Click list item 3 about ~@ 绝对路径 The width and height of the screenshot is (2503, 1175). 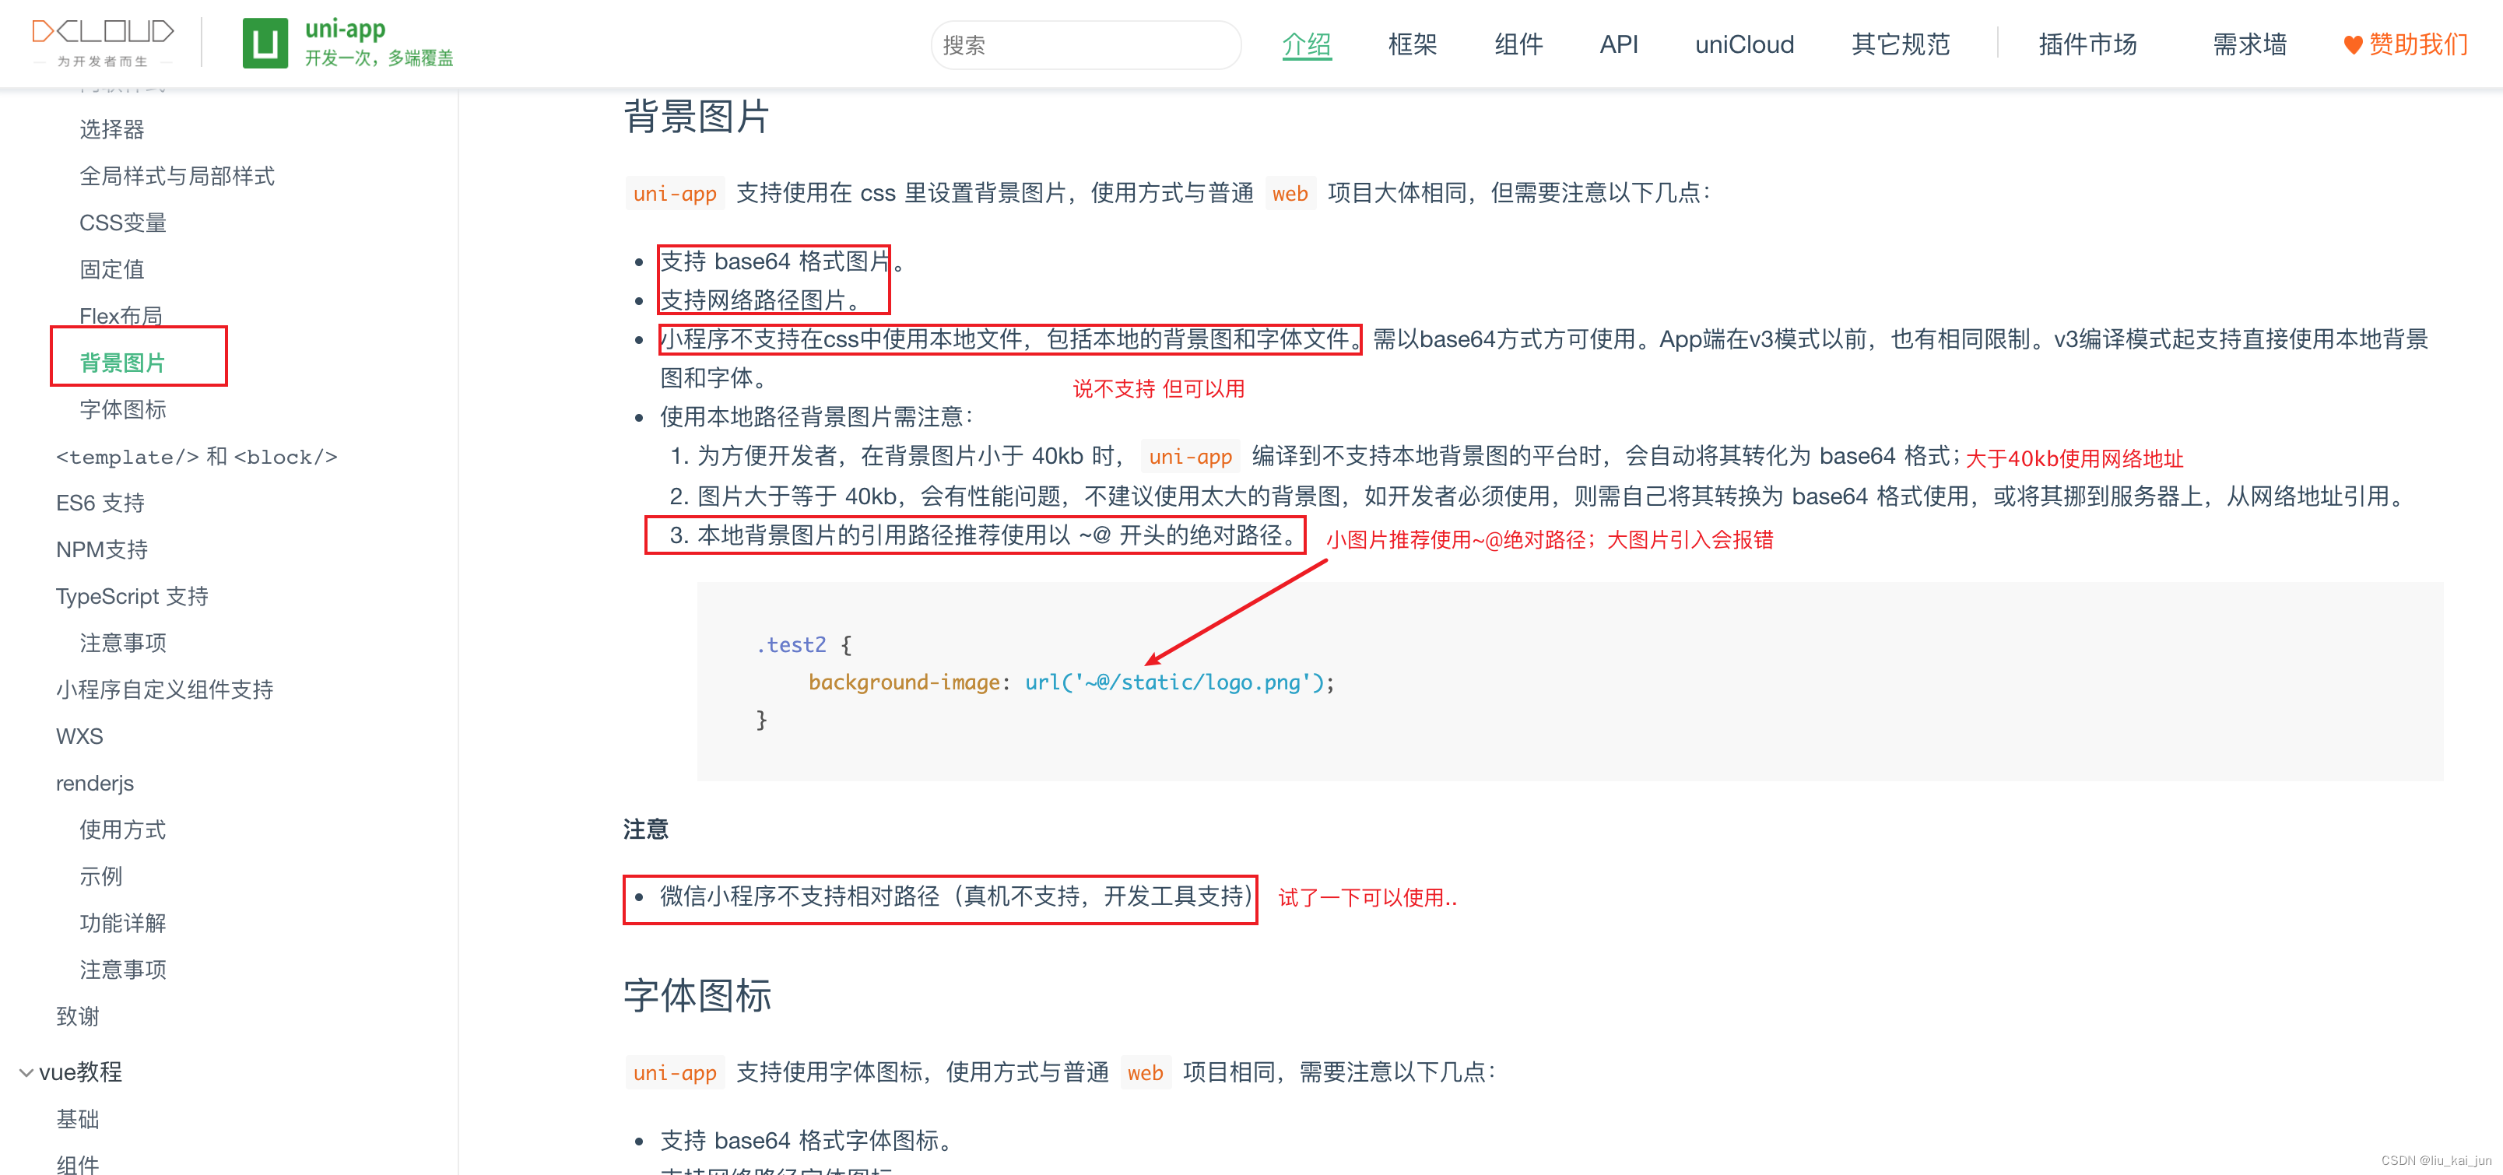point(985,535)
